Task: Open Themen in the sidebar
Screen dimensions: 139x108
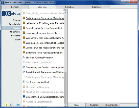Action: click(16, 20)
